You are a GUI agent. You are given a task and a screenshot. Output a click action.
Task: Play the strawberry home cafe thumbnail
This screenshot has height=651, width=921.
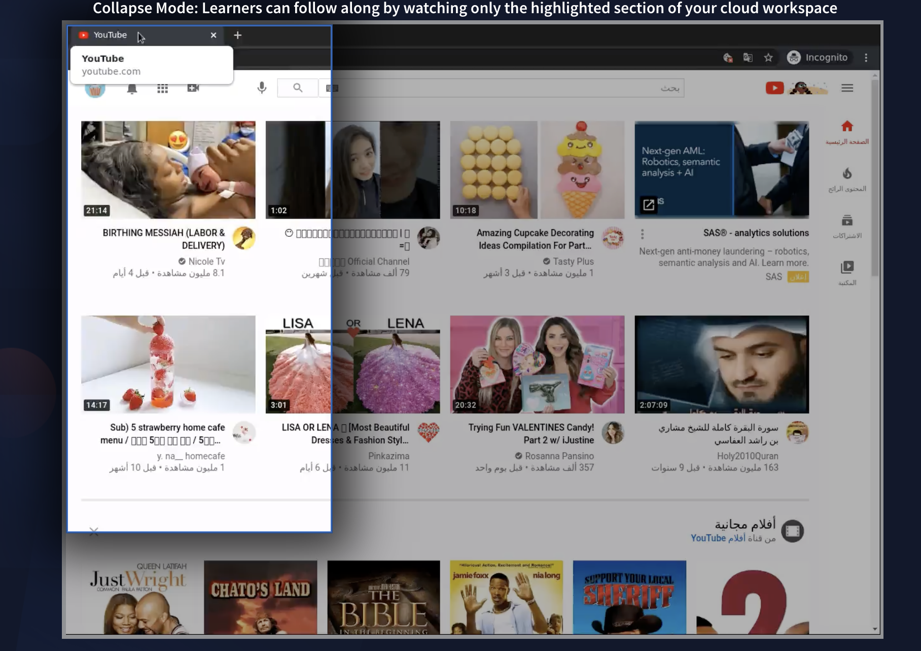pyautogui.click(x=168, y=365)
